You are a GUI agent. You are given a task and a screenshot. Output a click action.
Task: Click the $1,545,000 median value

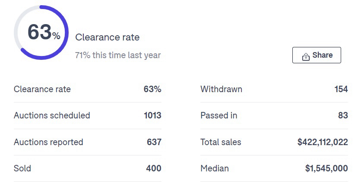tap(326, 168)
